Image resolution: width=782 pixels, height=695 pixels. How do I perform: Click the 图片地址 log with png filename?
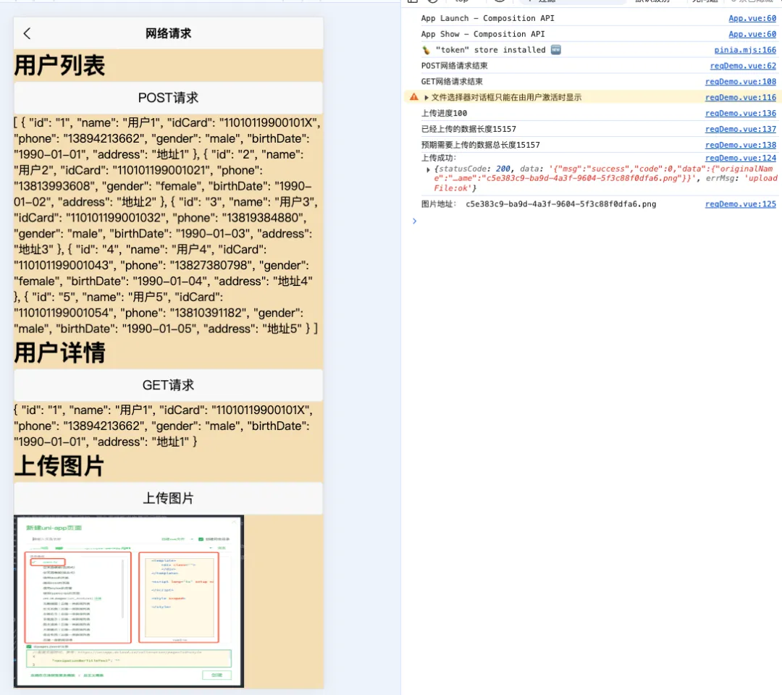(539, 204)
